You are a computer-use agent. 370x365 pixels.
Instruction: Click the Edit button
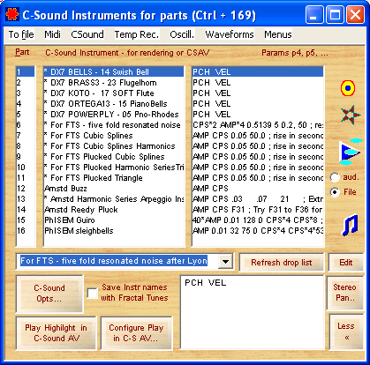pos(346,263)
